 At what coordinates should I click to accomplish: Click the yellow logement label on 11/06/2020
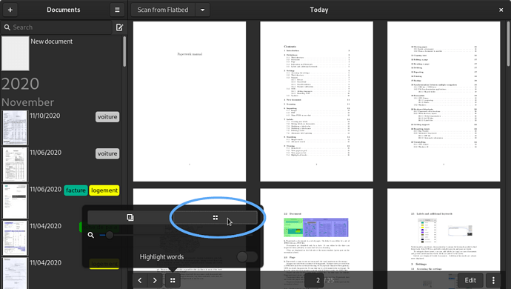(104, 190)
